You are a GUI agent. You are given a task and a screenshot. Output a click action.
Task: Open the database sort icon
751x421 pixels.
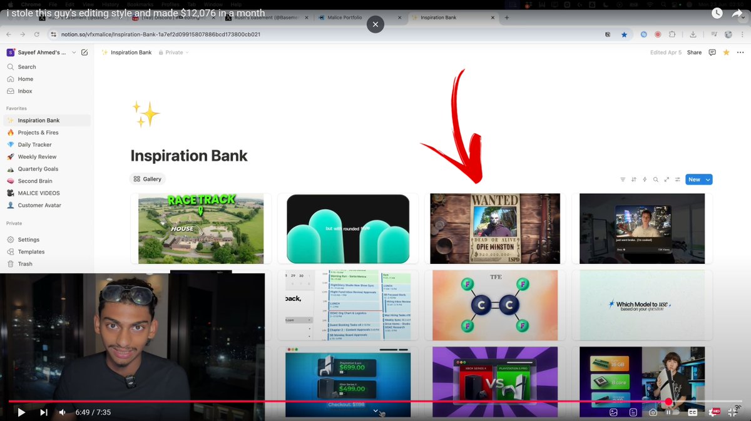tap(634, 180)
